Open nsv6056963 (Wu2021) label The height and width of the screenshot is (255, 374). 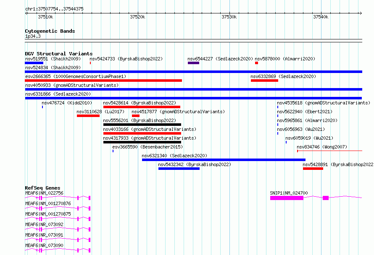pyautogui.click(x=301, y=129)
